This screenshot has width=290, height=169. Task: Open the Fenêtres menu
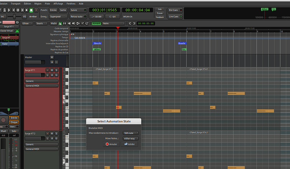[70, 3]
